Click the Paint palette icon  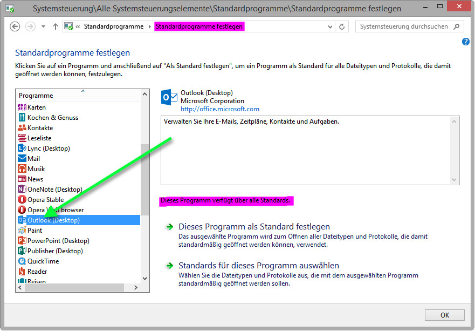tap(22, 230)
